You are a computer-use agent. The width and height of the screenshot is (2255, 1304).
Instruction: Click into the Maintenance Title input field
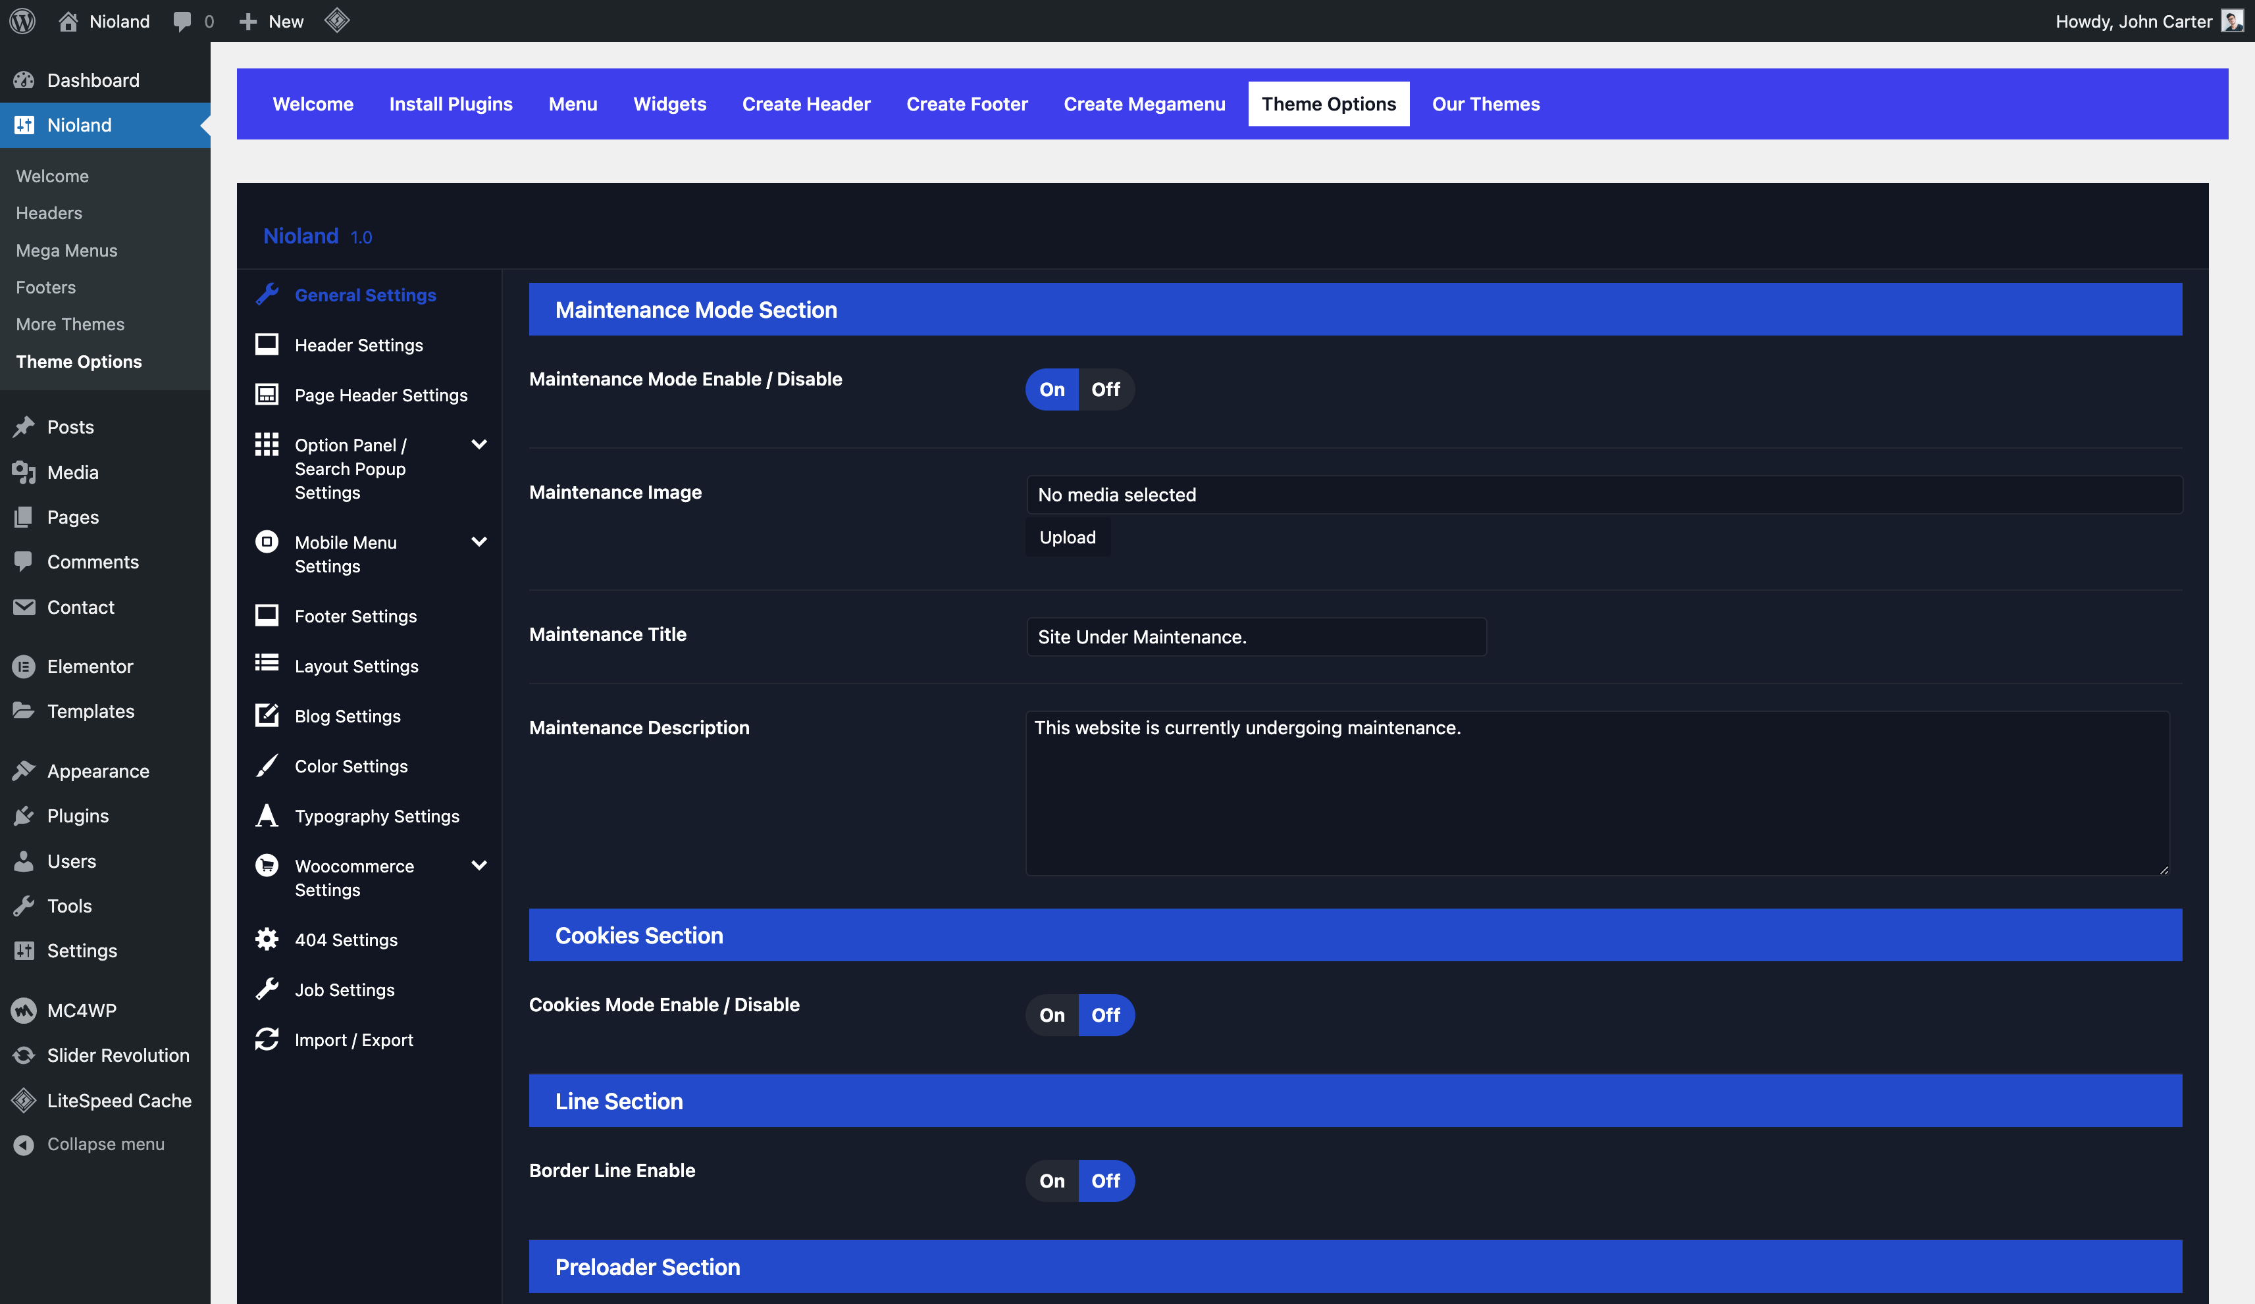click(1255, 637)
